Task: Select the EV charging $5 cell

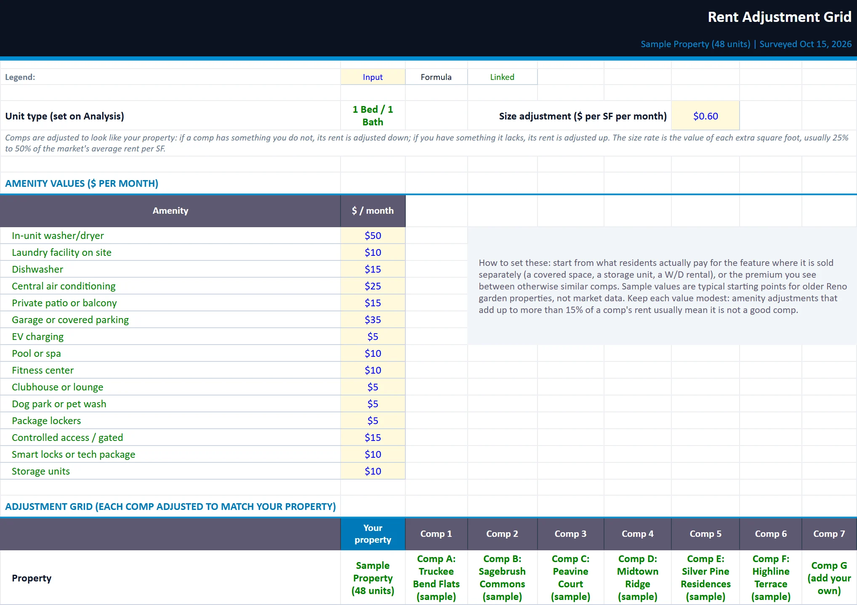Action: pyautogui.click(x=373, y=337)
